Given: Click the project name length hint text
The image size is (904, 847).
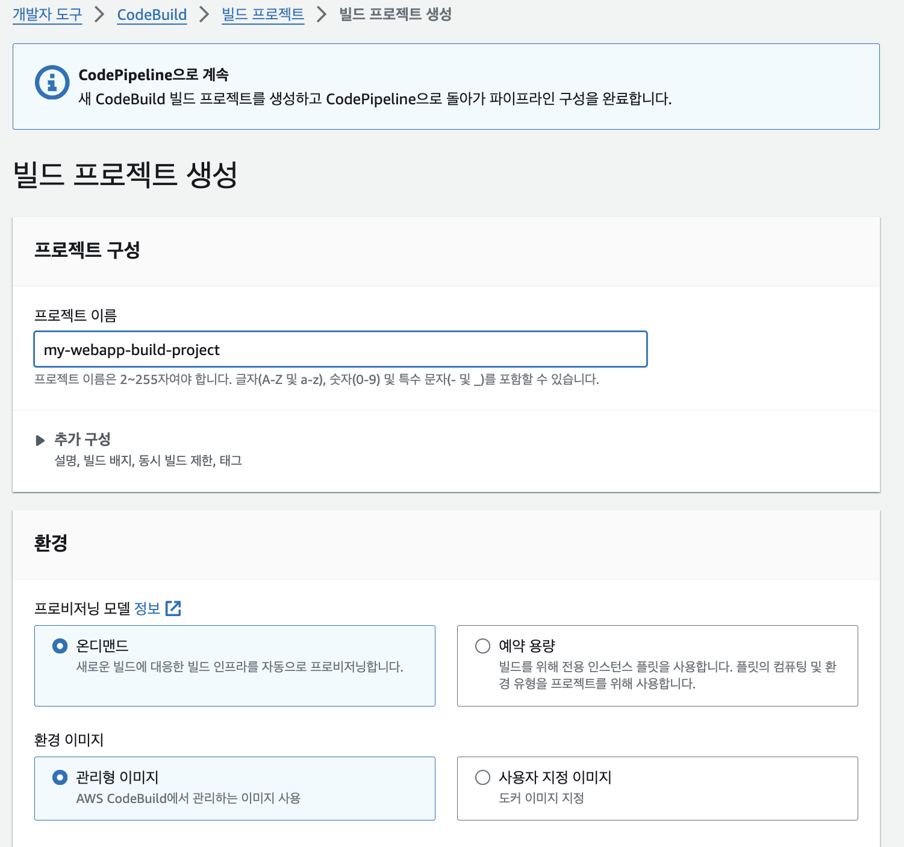Looking at the screenshot, I should point(317,379).
